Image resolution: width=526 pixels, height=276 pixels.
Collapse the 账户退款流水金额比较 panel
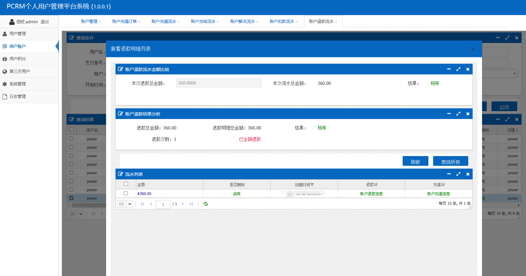(x=449, y=69)
